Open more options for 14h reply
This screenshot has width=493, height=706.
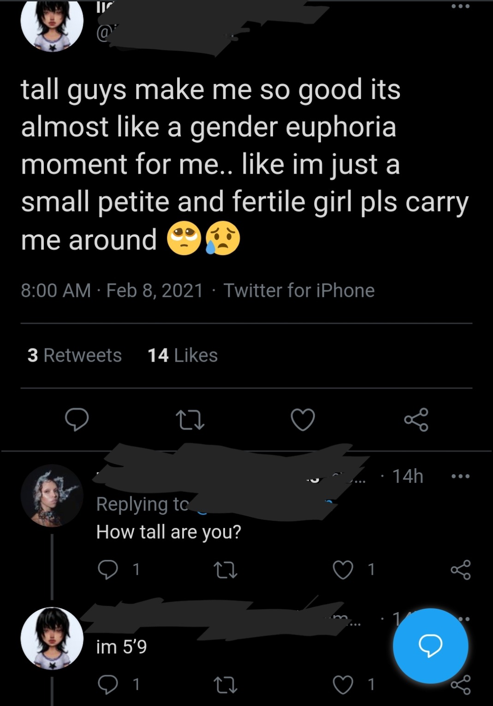click(x=461, y=477)
